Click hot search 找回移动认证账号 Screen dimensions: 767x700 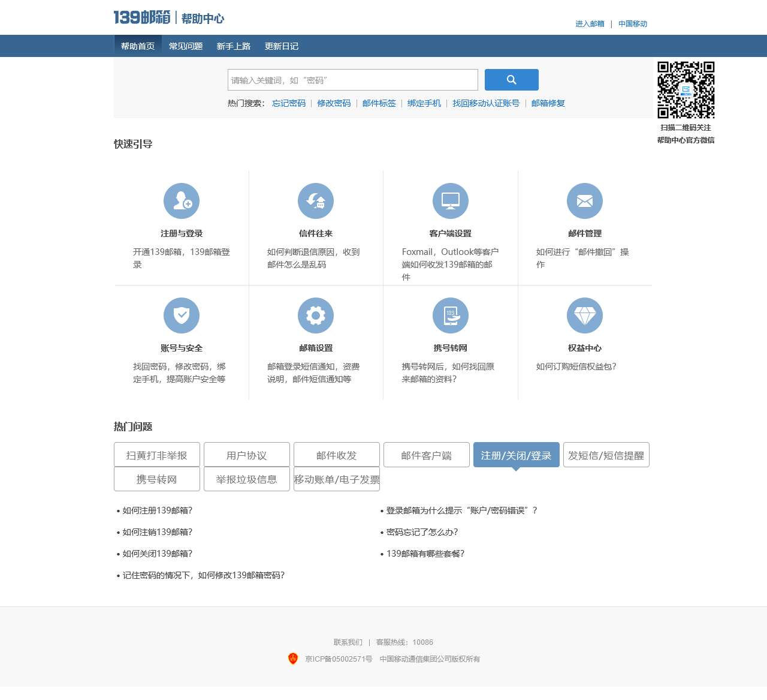tap(486, 103)
